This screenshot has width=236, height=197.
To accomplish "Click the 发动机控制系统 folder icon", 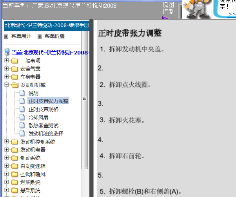I will (15, 142).
